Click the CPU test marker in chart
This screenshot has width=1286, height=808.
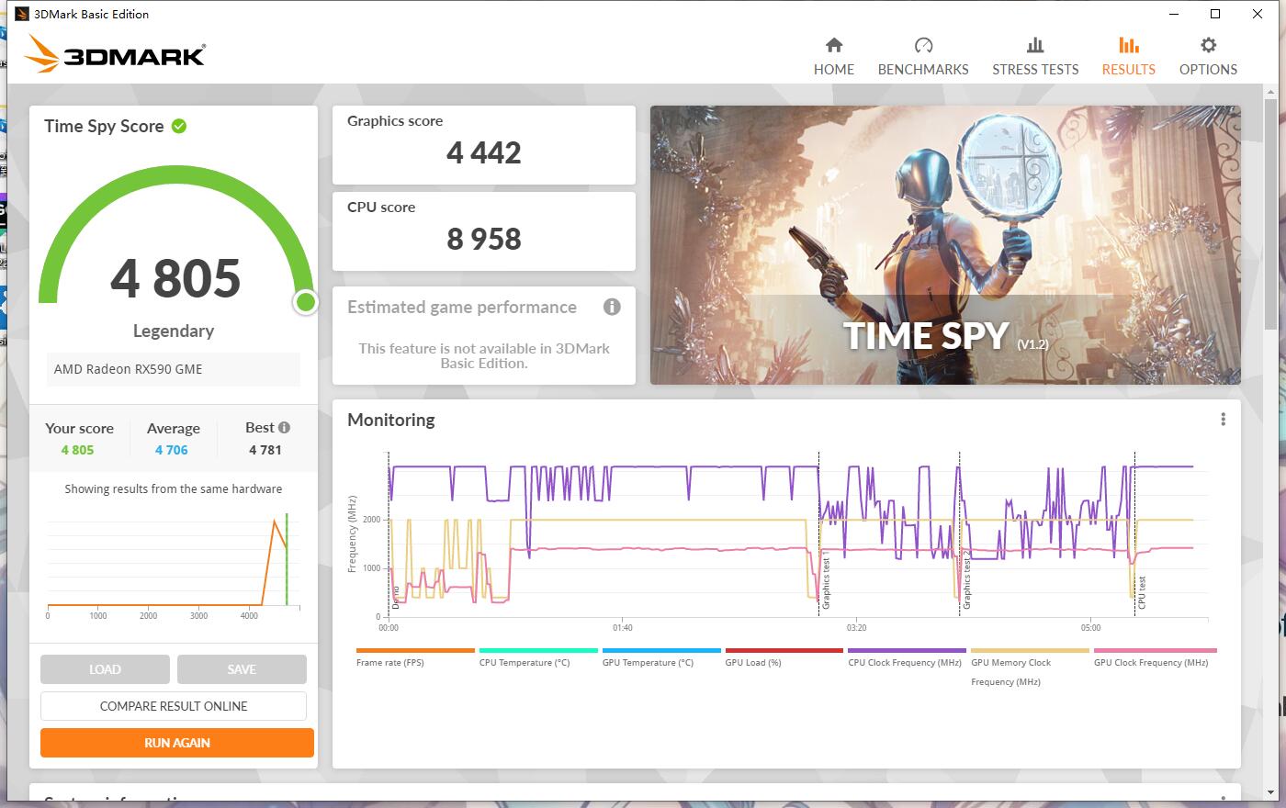(x=1142, y=593)
